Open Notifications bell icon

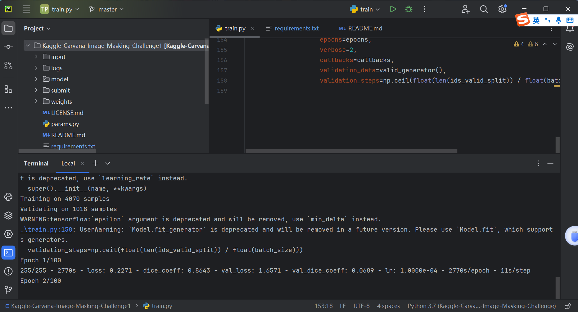pos(570,30)
